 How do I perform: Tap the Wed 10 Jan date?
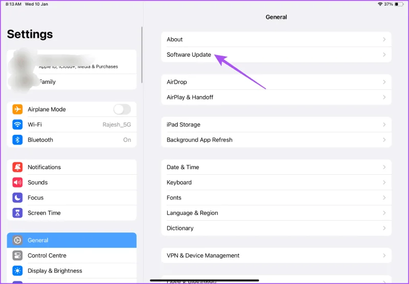[x=36, y=4]
